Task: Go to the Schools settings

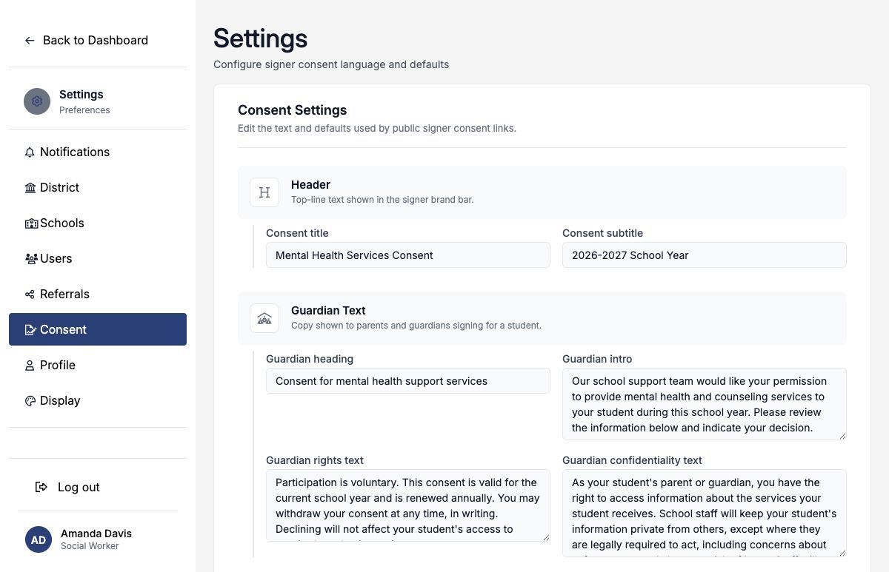Action: [98, 223]
